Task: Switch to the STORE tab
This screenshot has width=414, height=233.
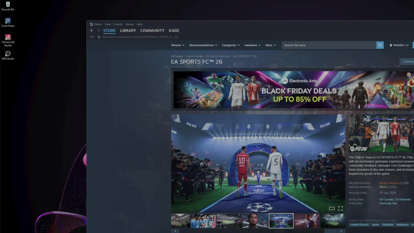Action: coord(109,31)
